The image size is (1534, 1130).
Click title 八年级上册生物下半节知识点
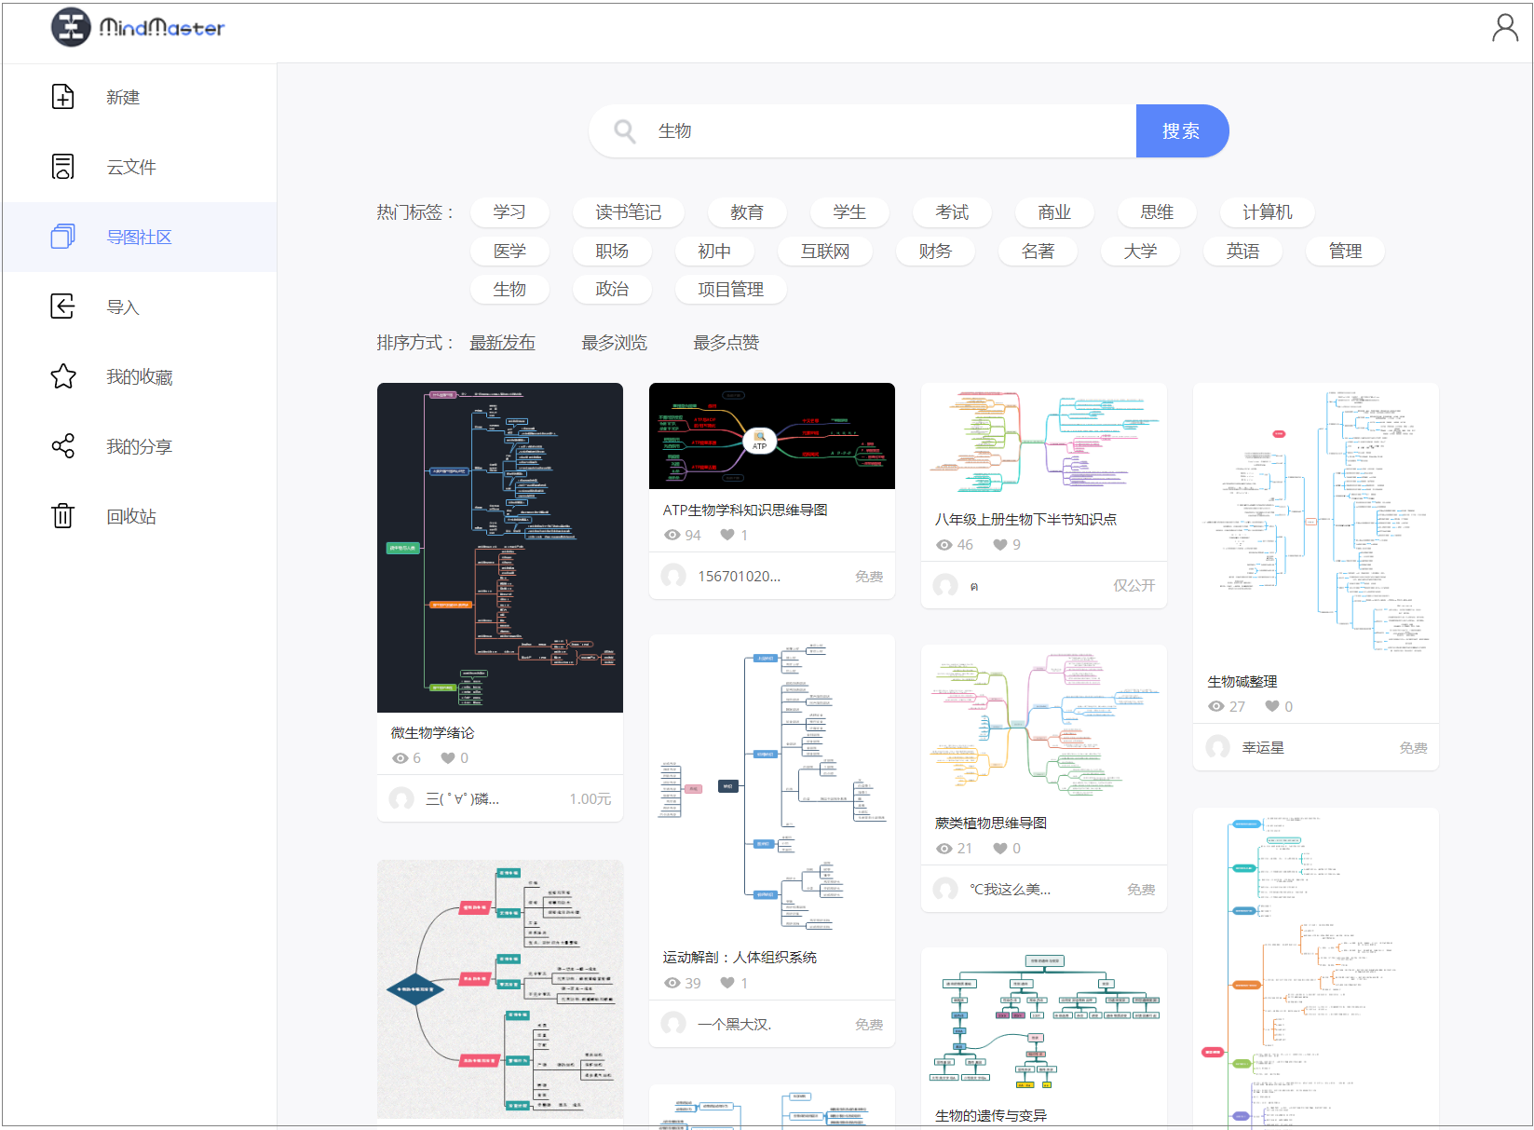(x=1025, y=519)
